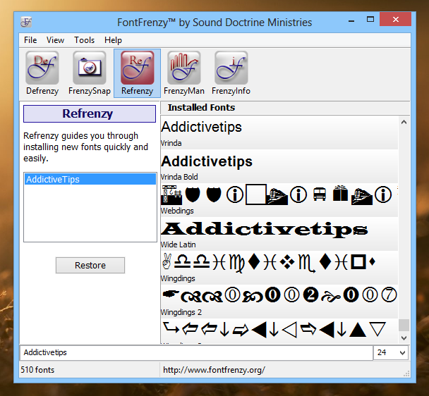Screen dimensions: 429x396
Task: Click the 510 fonts status text
Action: pos(37,370)
